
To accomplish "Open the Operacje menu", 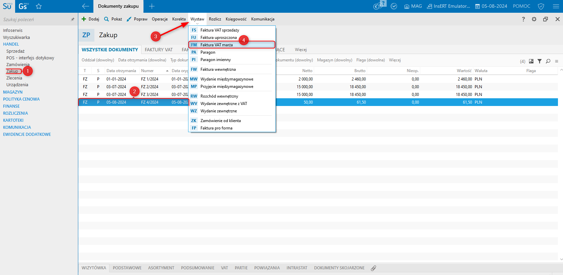I will pos(160,19).
